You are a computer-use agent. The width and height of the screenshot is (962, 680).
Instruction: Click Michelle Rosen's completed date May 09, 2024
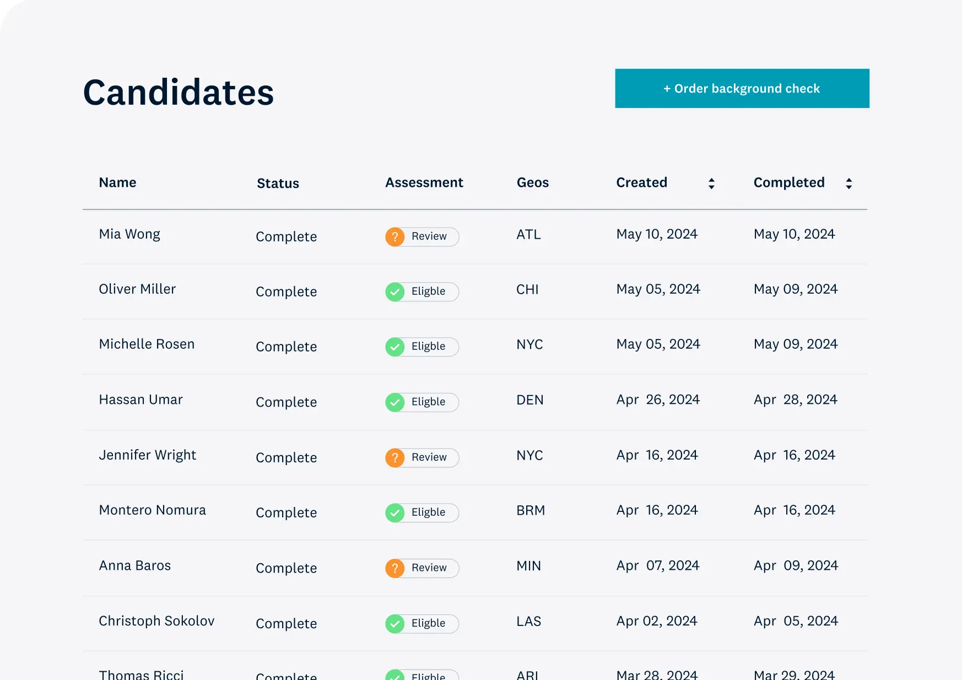(796, 345)
